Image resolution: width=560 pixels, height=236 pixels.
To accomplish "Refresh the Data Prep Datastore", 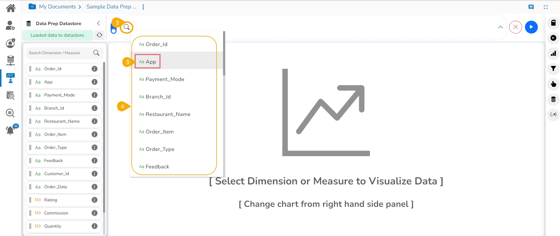I will click(x=99, y=35).
